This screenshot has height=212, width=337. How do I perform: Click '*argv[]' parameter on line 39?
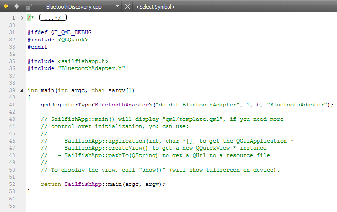(x=121, y=90)
